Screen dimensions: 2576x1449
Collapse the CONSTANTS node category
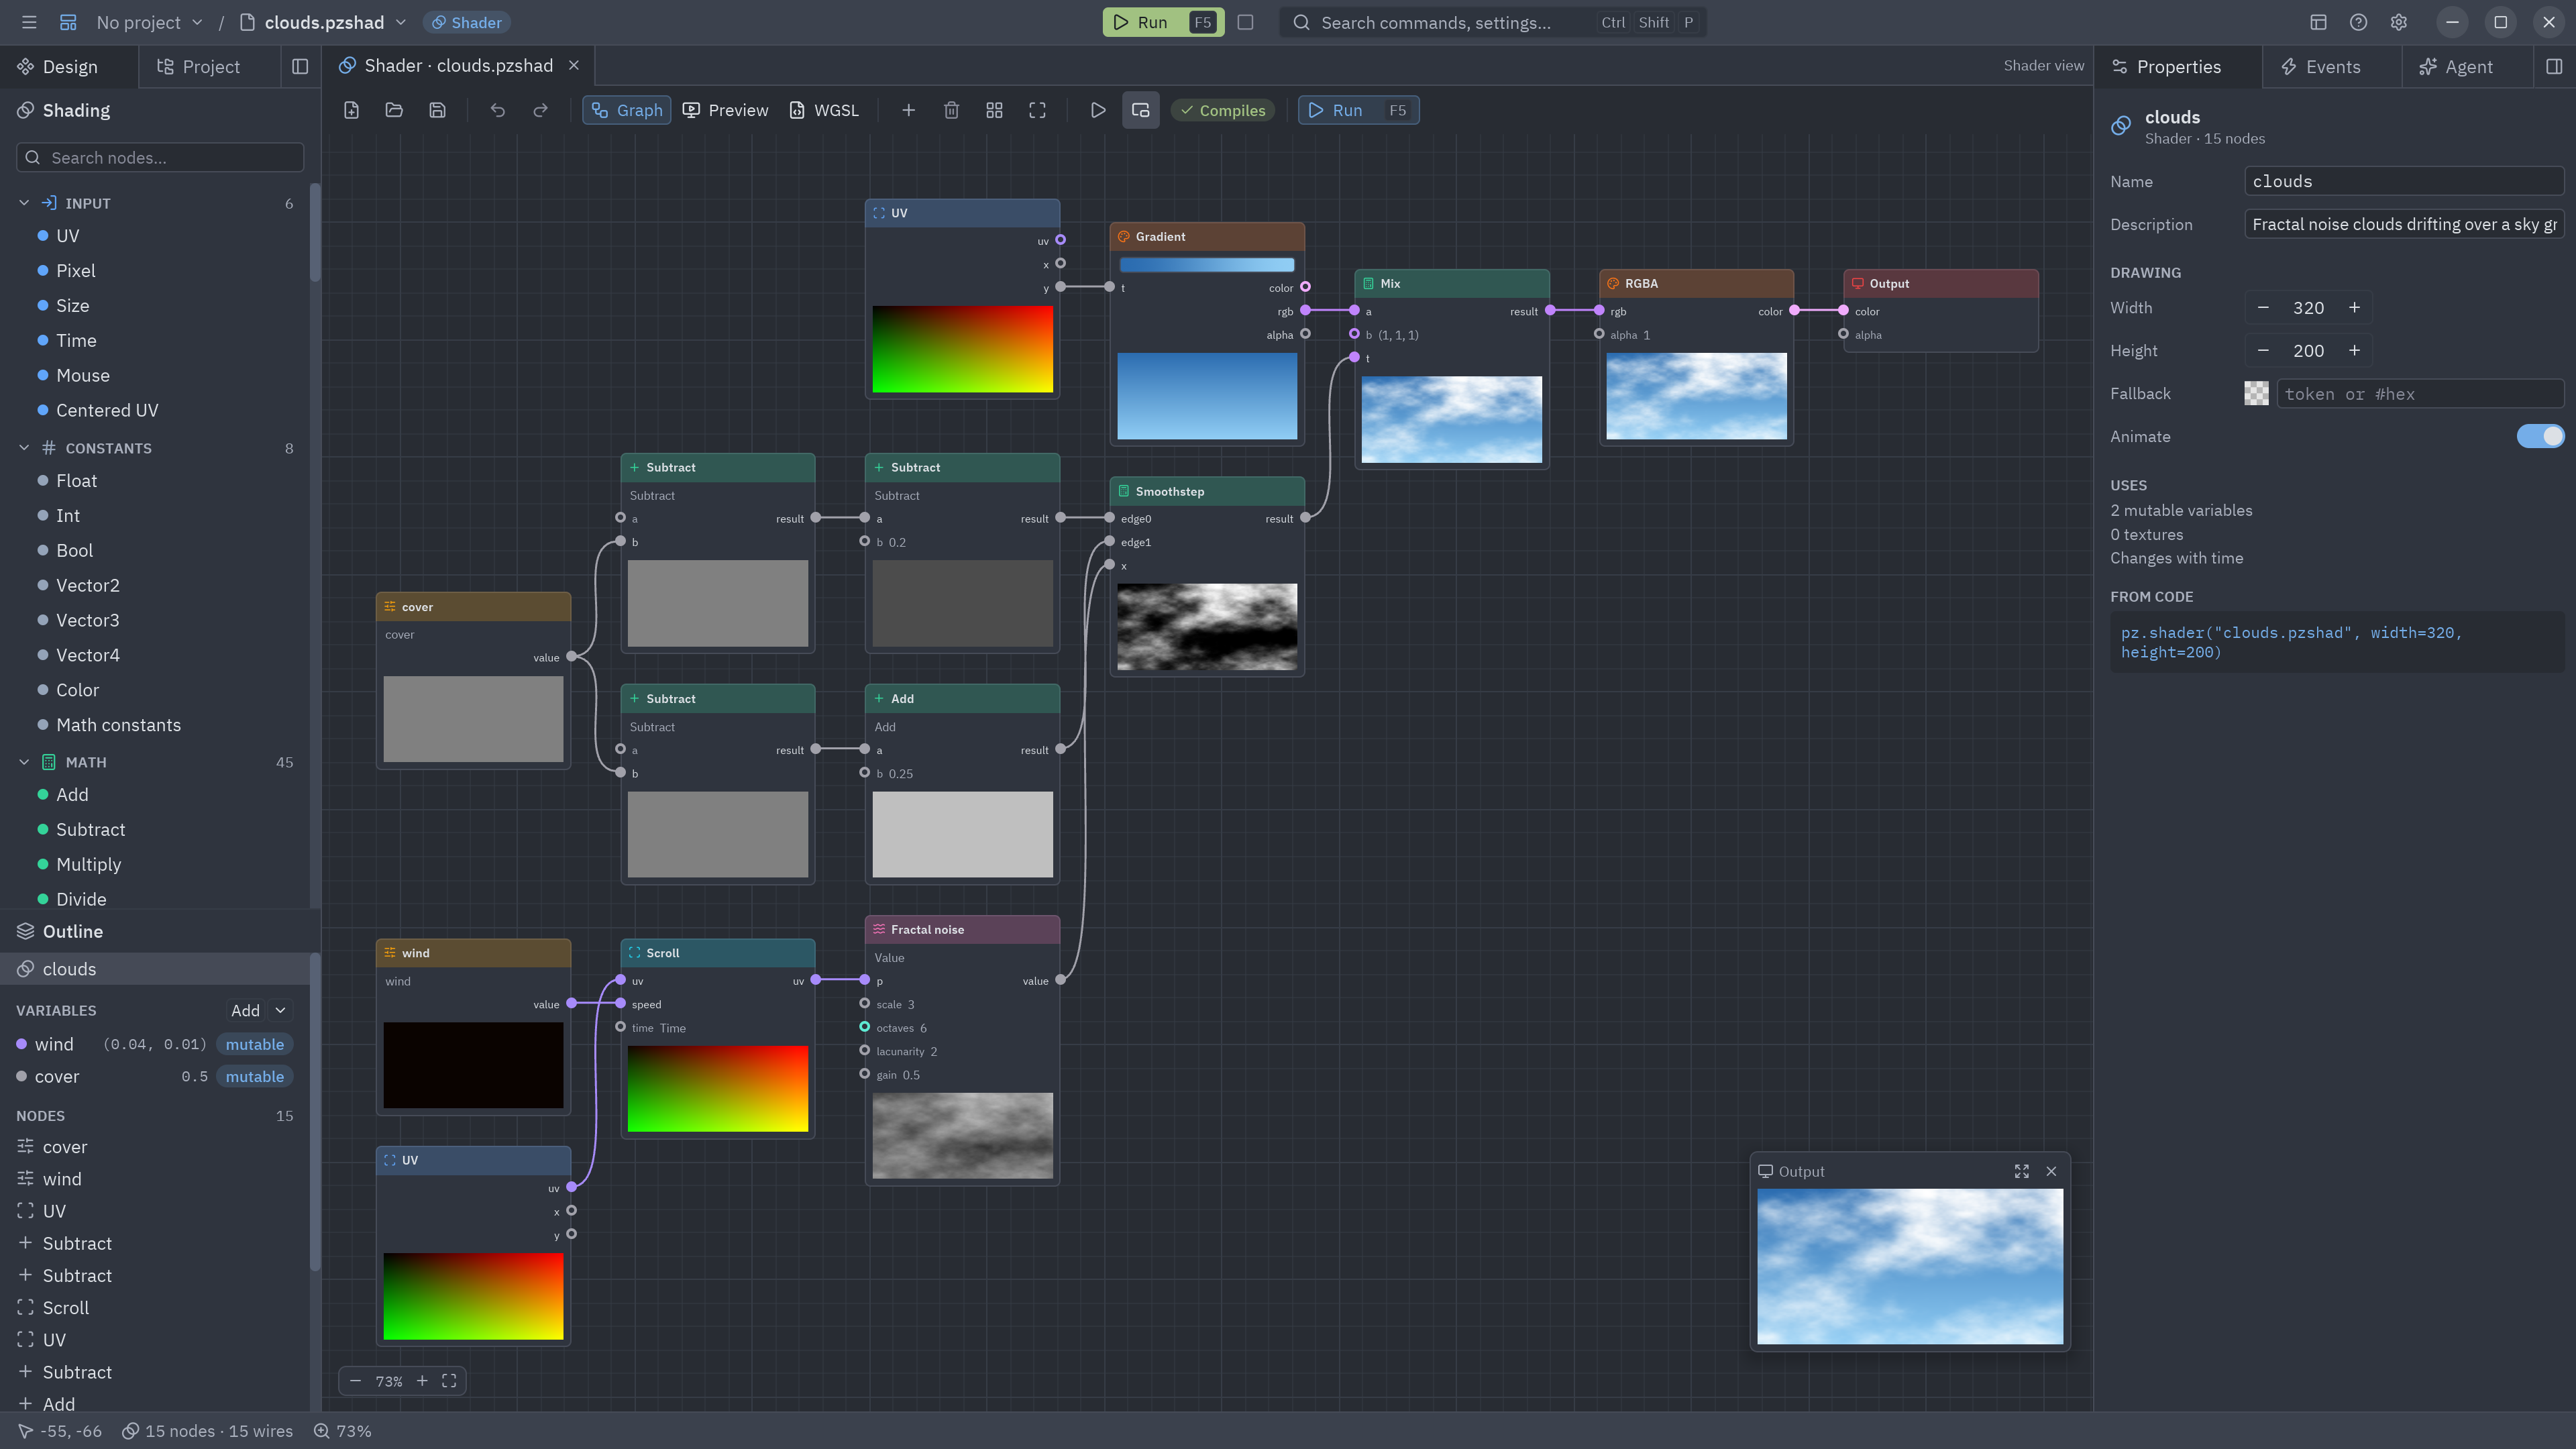tap(24, 448)
